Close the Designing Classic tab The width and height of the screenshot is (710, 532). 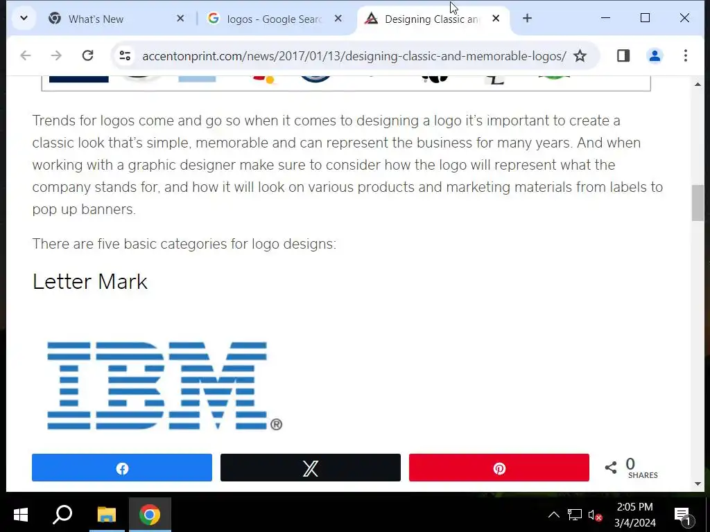496,19
